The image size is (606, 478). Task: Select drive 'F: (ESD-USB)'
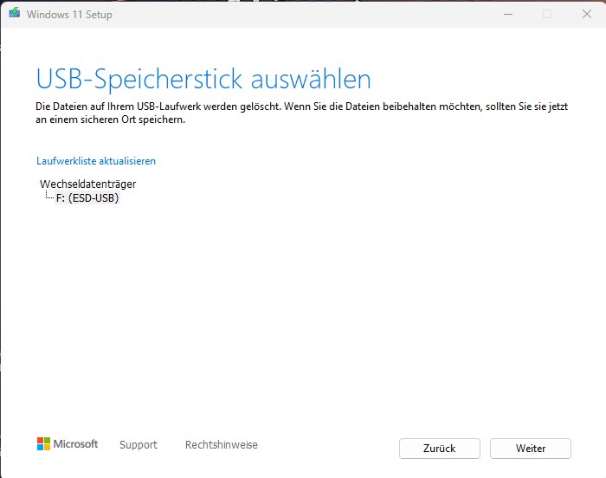pos(87,198)
